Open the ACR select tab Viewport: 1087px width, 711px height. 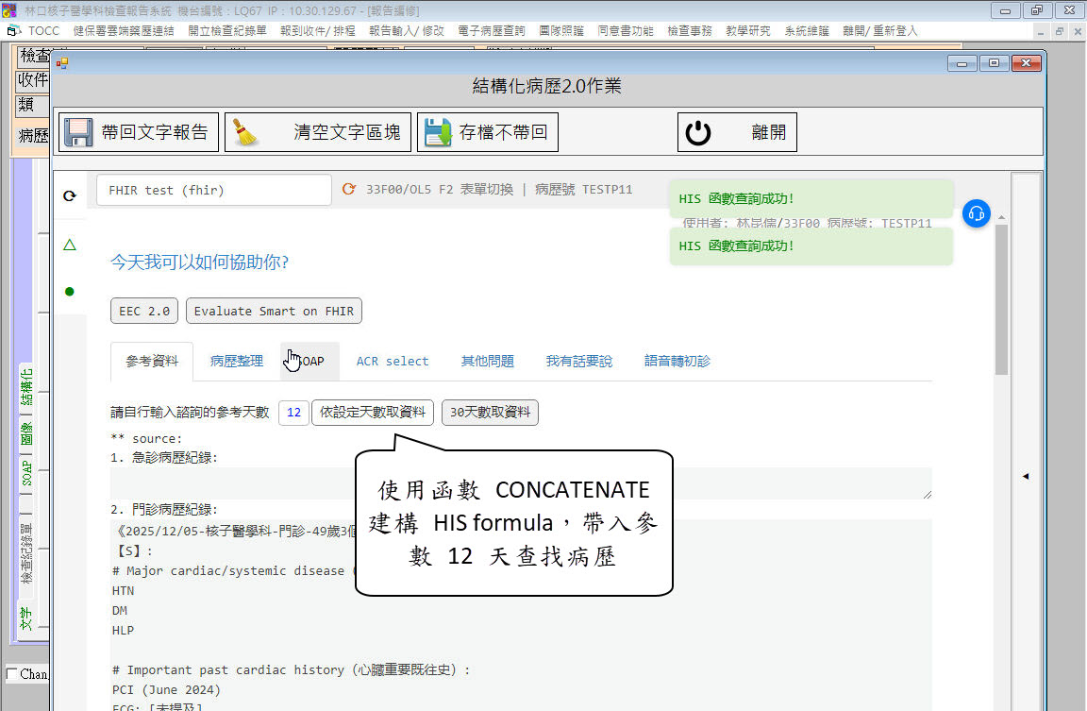[393, 361]
